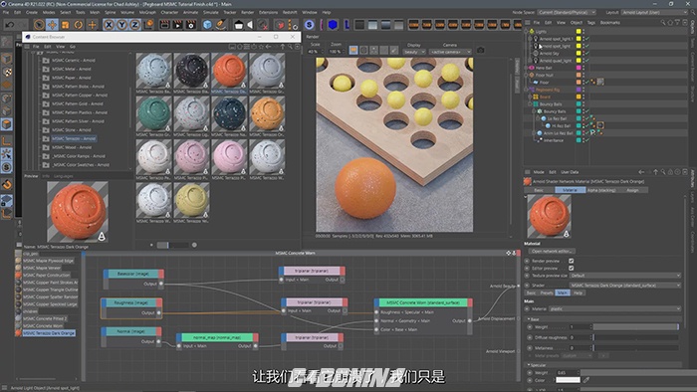Image resolution: width=697 pixels, height=392 pixels.
Task: Click the yellow layer color of Lights
Action: coord(579,32)
